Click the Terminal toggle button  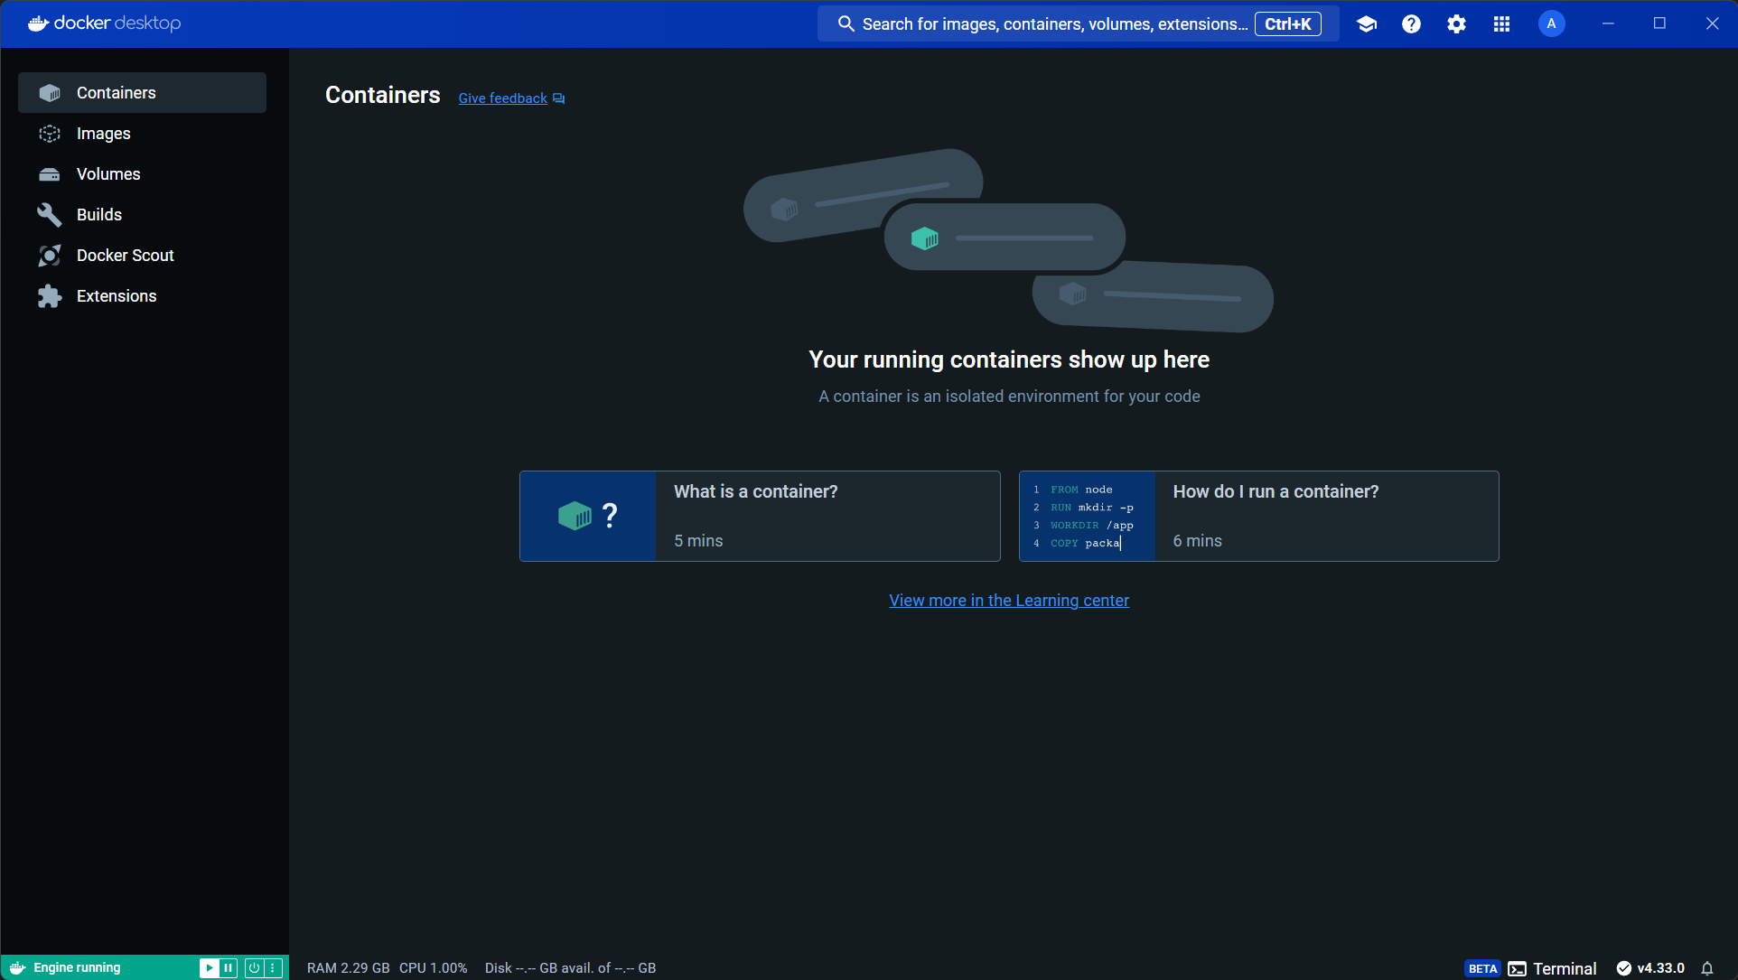pyautogui.click(x=1552, y=966)
